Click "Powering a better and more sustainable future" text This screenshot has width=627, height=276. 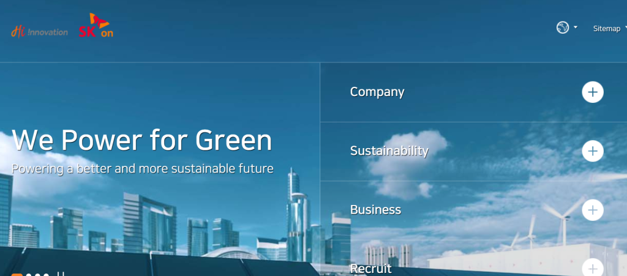(142, 168)
